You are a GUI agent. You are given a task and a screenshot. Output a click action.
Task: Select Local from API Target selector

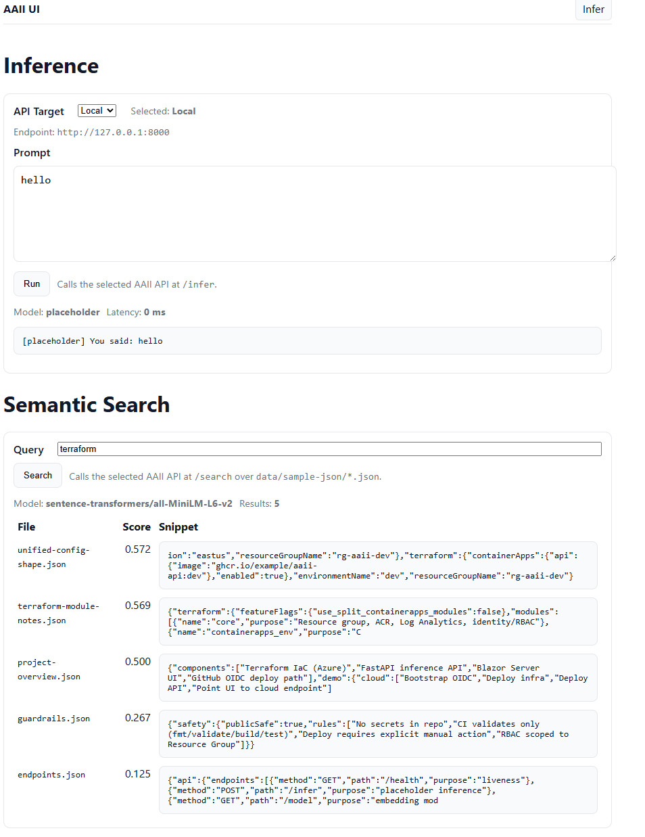[96, 110]
